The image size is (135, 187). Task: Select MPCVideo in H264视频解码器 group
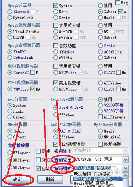click(55, 72)
